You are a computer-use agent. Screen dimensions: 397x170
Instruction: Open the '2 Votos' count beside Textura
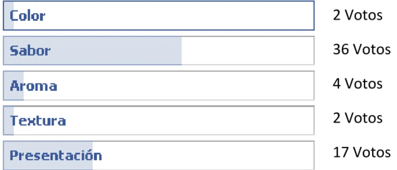tap(358, 118)
